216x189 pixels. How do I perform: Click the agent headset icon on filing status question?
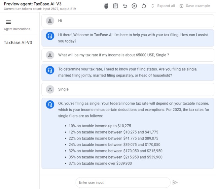click(x=50, y=70)
